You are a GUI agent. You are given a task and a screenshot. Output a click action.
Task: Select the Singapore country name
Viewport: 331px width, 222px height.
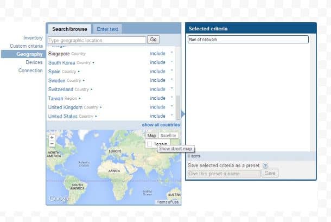[59, 54]
